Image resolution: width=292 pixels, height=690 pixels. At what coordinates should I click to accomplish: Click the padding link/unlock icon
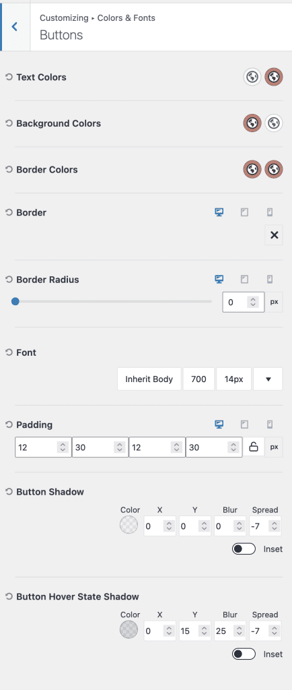coord(254,447)
